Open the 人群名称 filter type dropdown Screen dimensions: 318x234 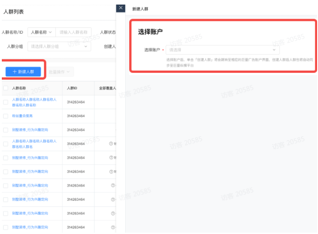[x=41, y=32]
